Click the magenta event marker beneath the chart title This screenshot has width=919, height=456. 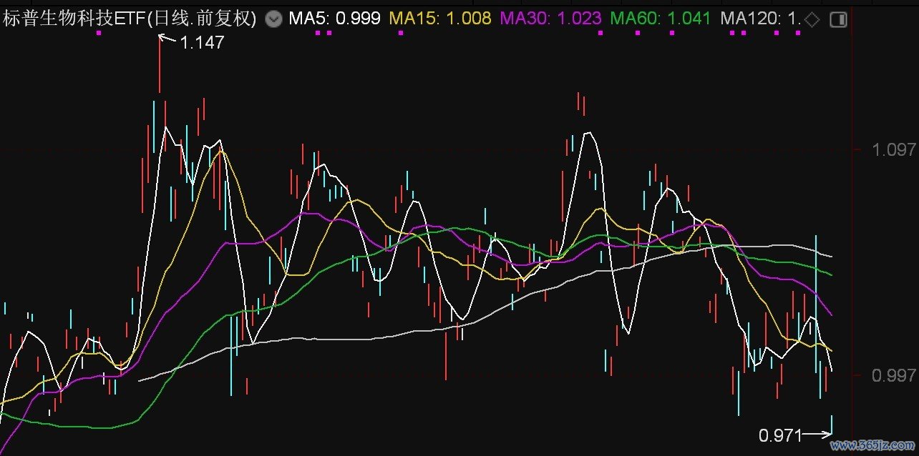(99, 33)
